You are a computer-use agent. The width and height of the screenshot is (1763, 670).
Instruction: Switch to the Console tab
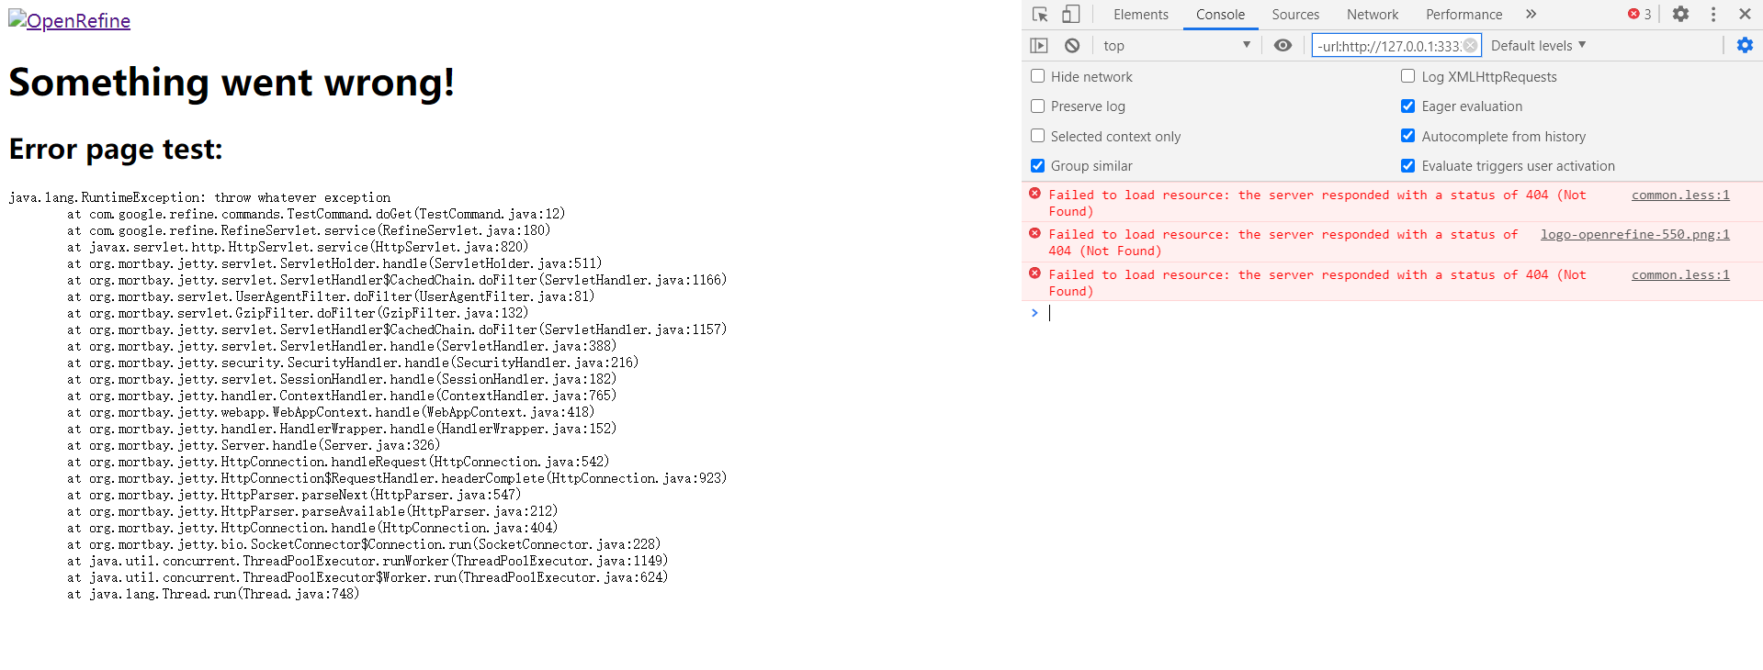(1220, 14)
